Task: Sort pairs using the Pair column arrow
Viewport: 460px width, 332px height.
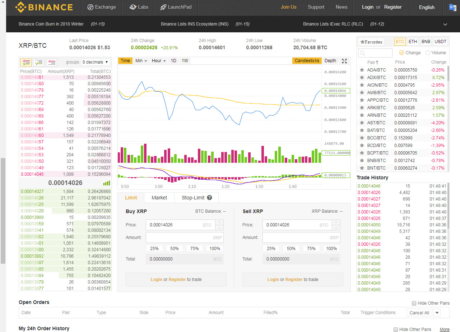Action: (377, 62)
